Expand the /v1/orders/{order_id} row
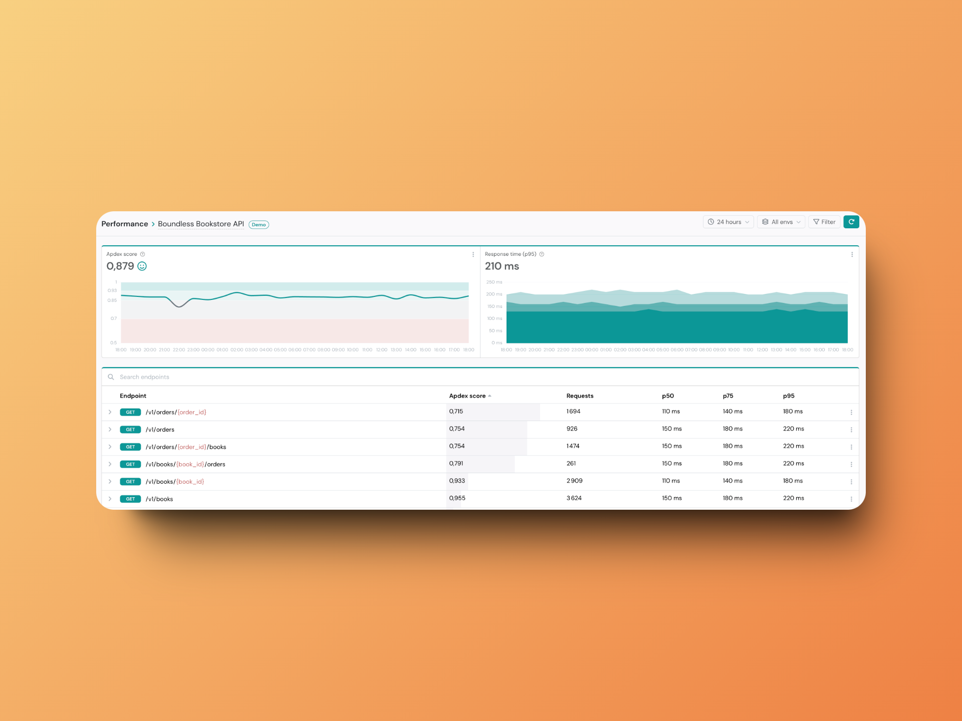The width and height of the screenshot is (962, 721). 110,412
